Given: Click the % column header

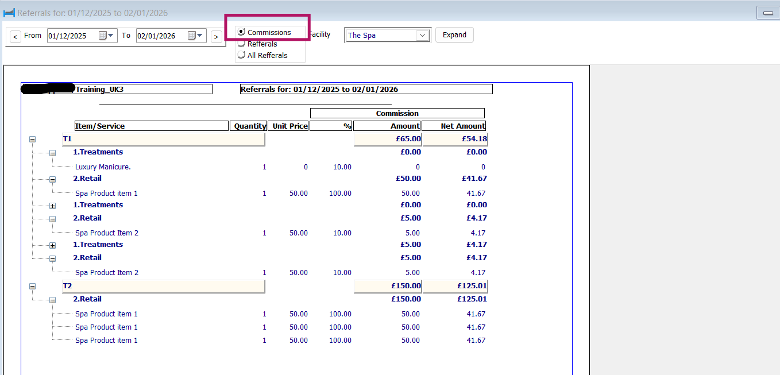Looking at the screenshot, I should coord(331,126).
